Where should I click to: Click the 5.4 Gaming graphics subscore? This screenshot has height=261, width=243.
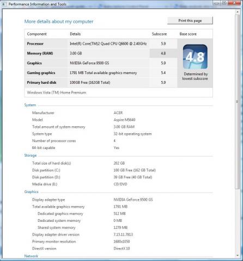(x=163, y=73)
